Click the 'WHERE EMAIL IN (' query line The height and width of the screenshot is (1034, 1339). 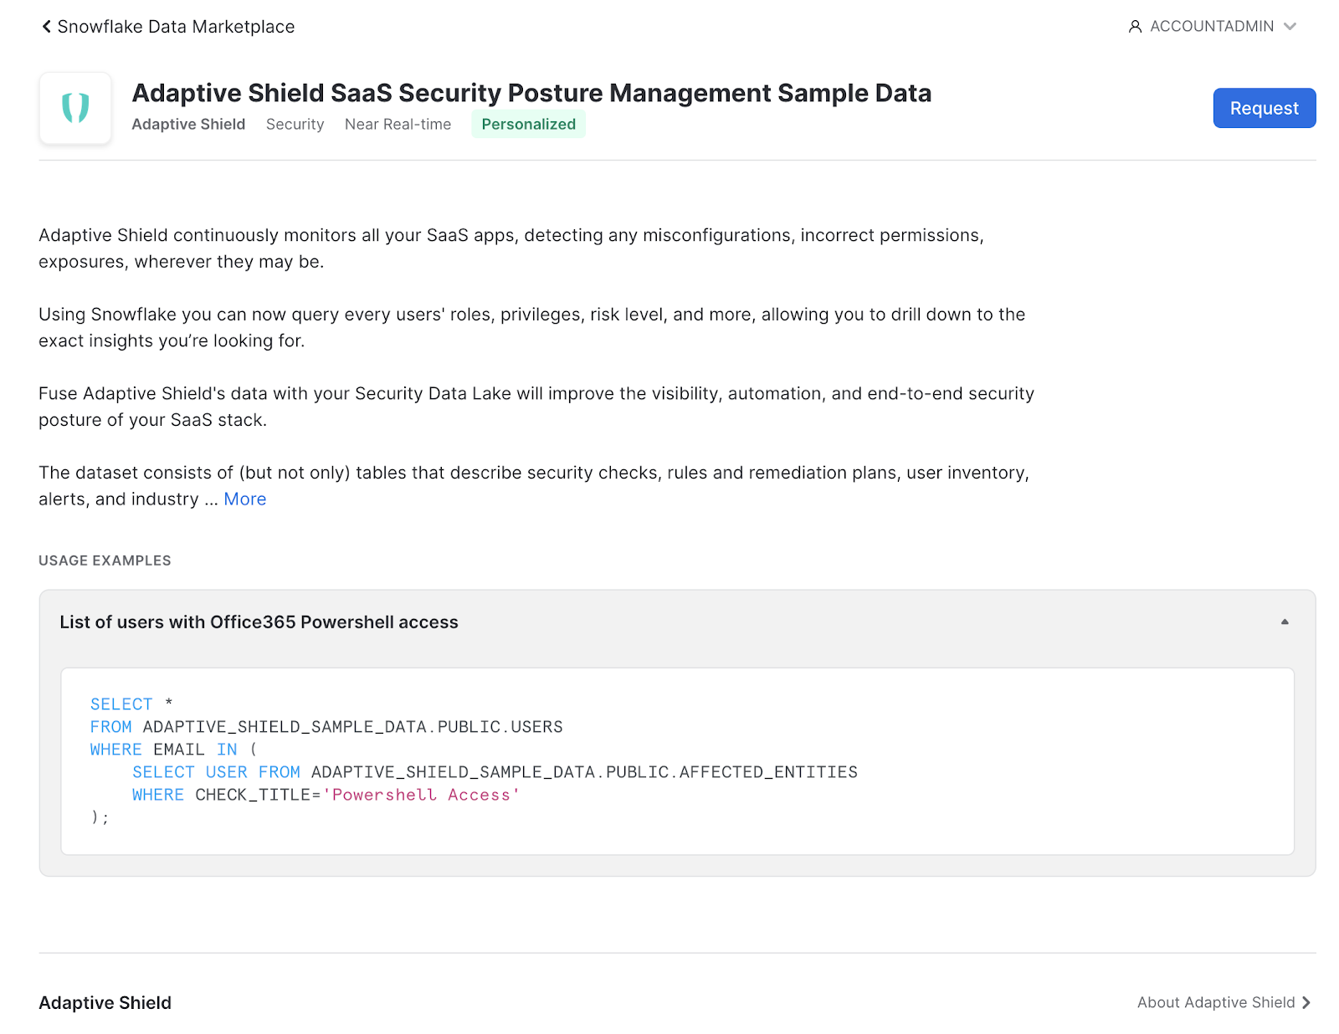click(173, 750)
